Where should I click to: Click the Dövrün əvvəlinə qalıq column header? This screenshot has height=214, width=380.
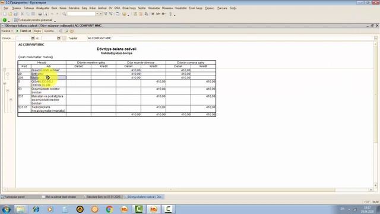91,62
